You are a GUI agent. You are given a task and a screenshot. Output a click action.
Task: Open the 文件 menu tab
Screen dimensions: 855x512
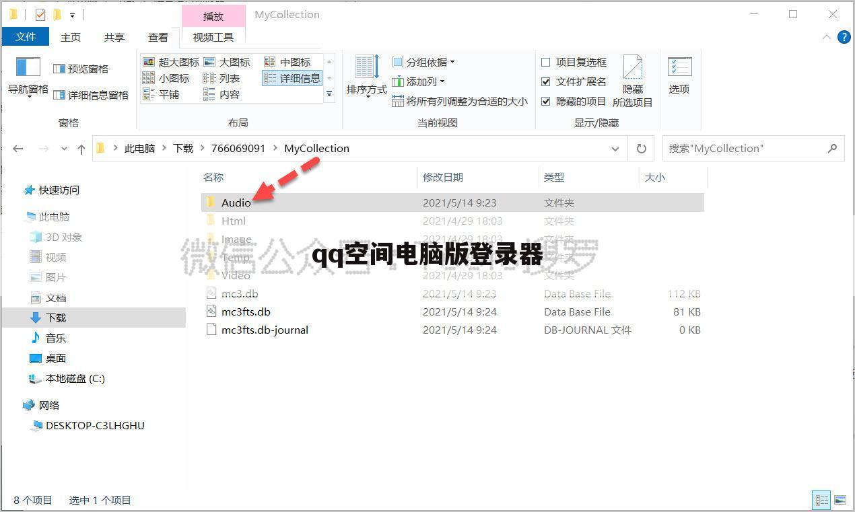[26, 37]
